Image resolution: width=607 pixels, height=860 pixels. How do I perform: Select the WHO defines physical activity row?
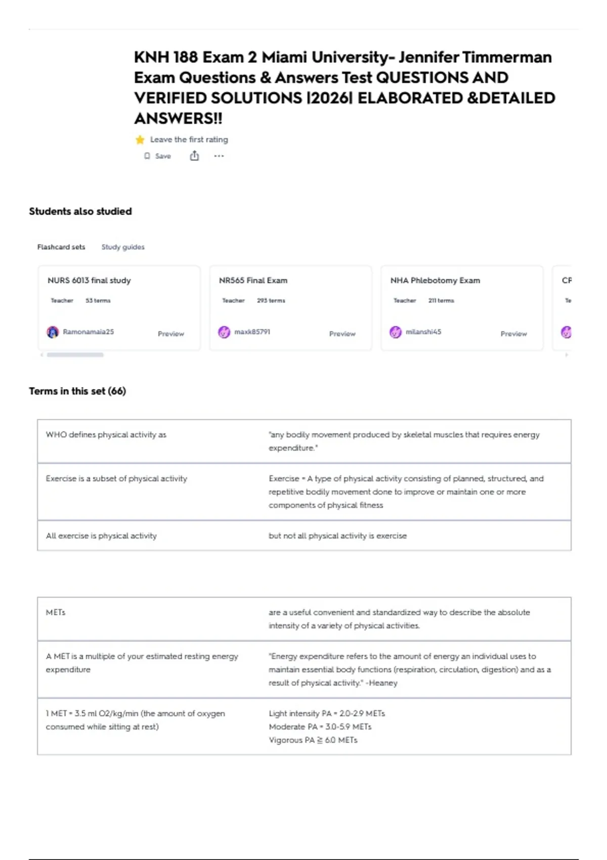(304, 441)
